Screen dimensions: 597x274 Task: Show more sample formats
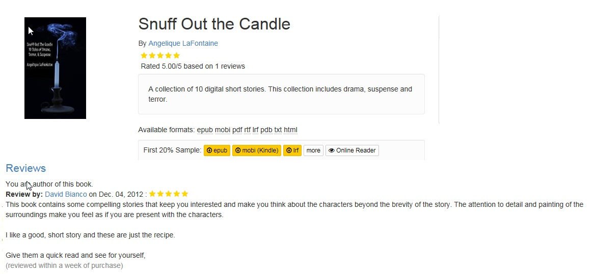point(313,150)
